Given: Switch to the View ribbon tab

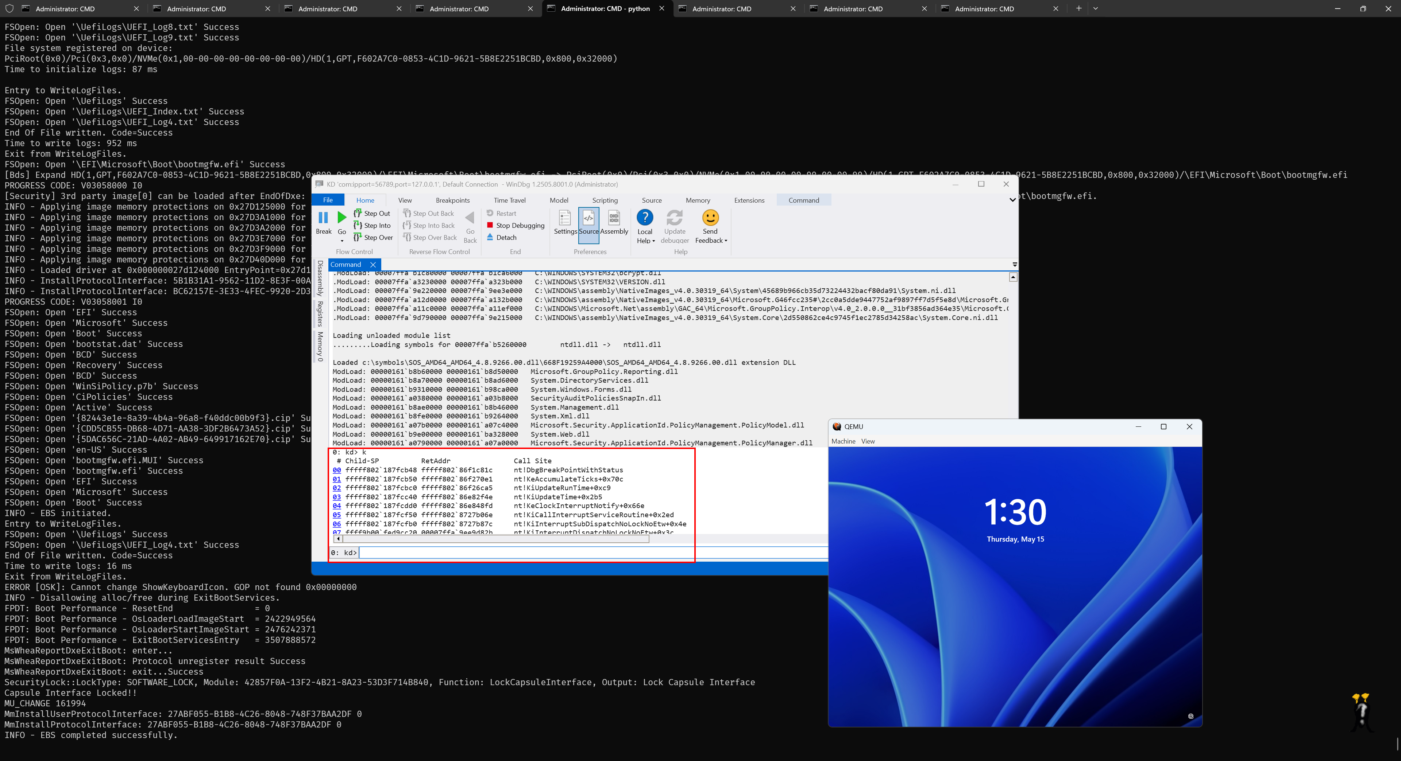Looking at the screenshot, I should click(x=405, y=200).
